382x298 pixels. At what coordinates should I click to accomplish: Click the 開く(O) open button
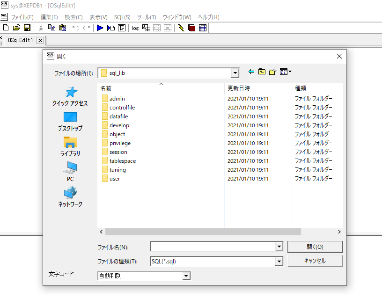tap(315, 247)
